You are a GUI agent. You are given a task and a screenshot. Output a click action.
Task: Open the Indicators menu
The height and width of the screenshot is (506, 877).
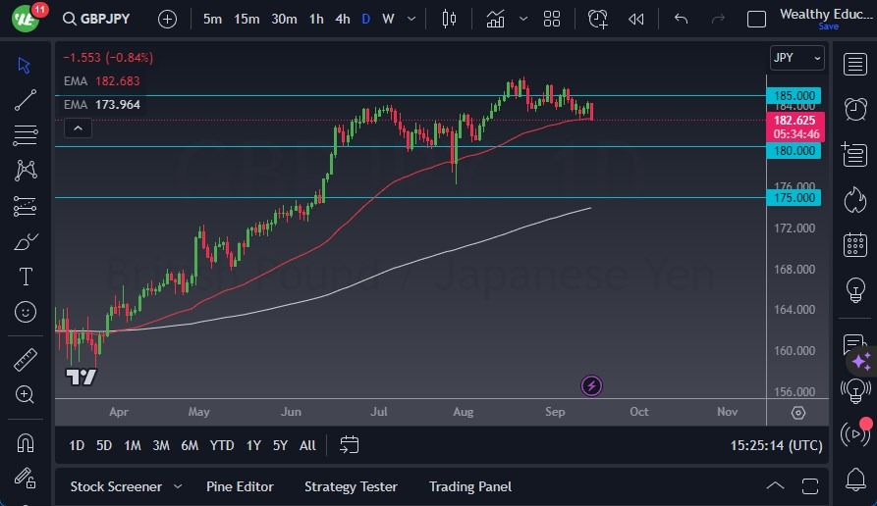click(x=496, y=19)
